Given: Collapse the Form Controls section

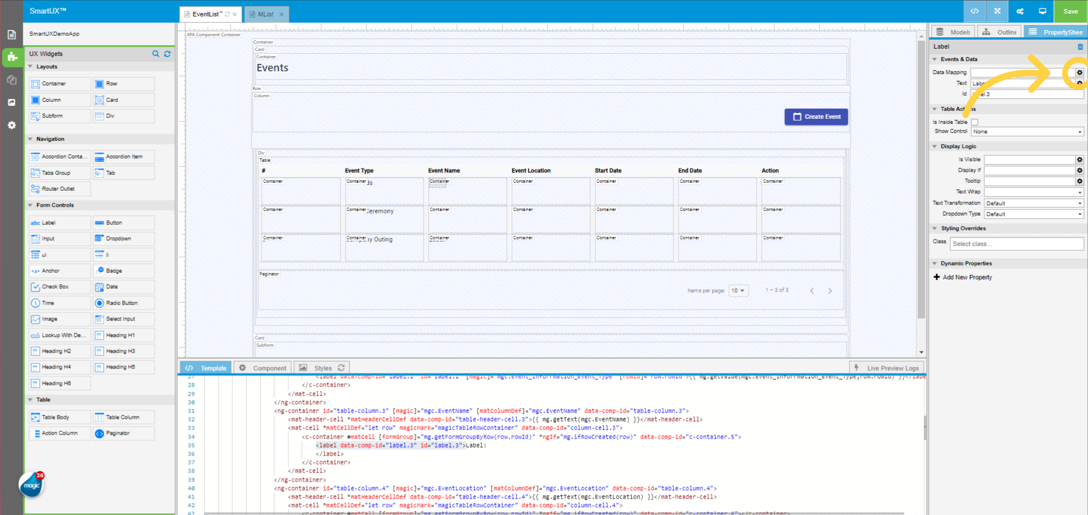Looking at the screenshot, I should pyautogui.click(x=31, y=205).
